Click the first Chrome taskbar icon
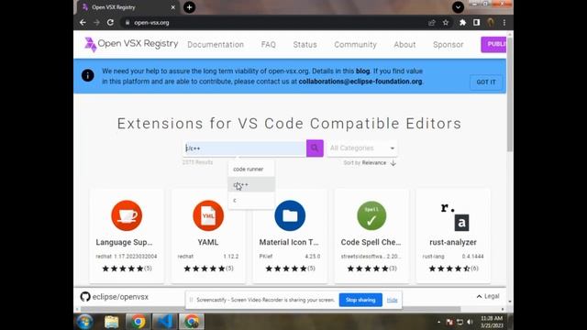Image resolution: width=587 pixels, height=330 pixels. tap(138, 322)
